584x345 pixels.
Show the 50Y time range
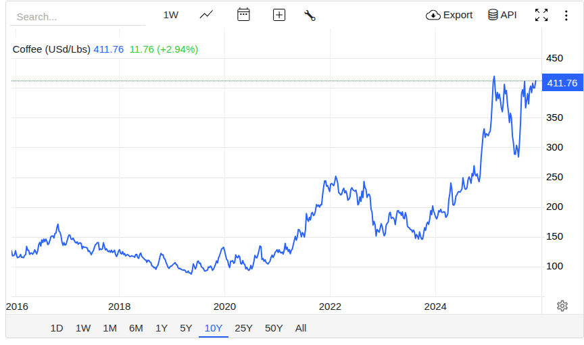click(274, 328)
